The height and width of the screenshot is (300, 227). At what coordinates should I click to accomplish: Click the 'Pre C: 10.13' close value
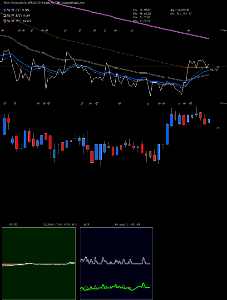(x=142, y=20)
